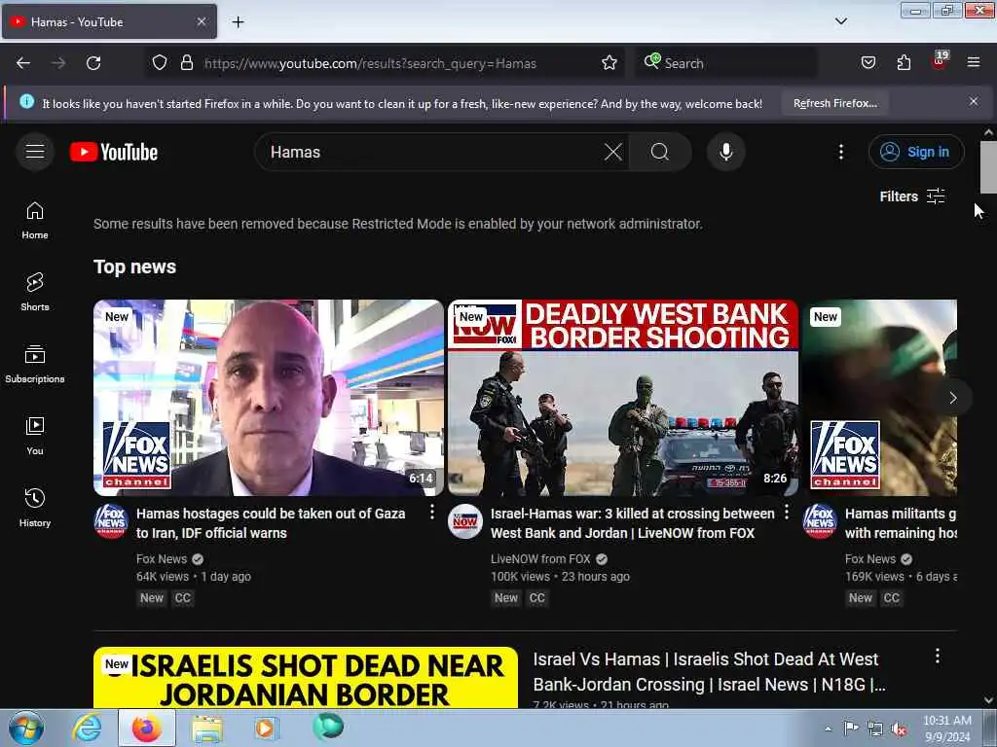997x747 pixels.
Task: Open Fox News channel name link
Action: [162, 559]
